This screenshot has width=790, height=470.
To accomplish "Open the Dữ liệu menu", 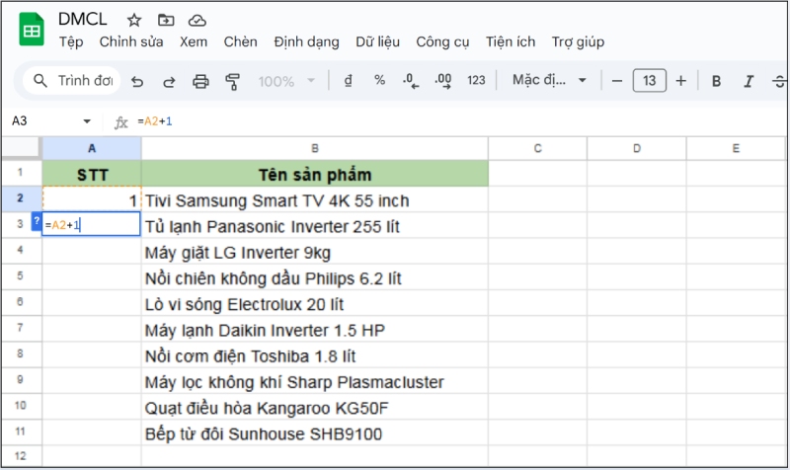I will tap(377, 41).
